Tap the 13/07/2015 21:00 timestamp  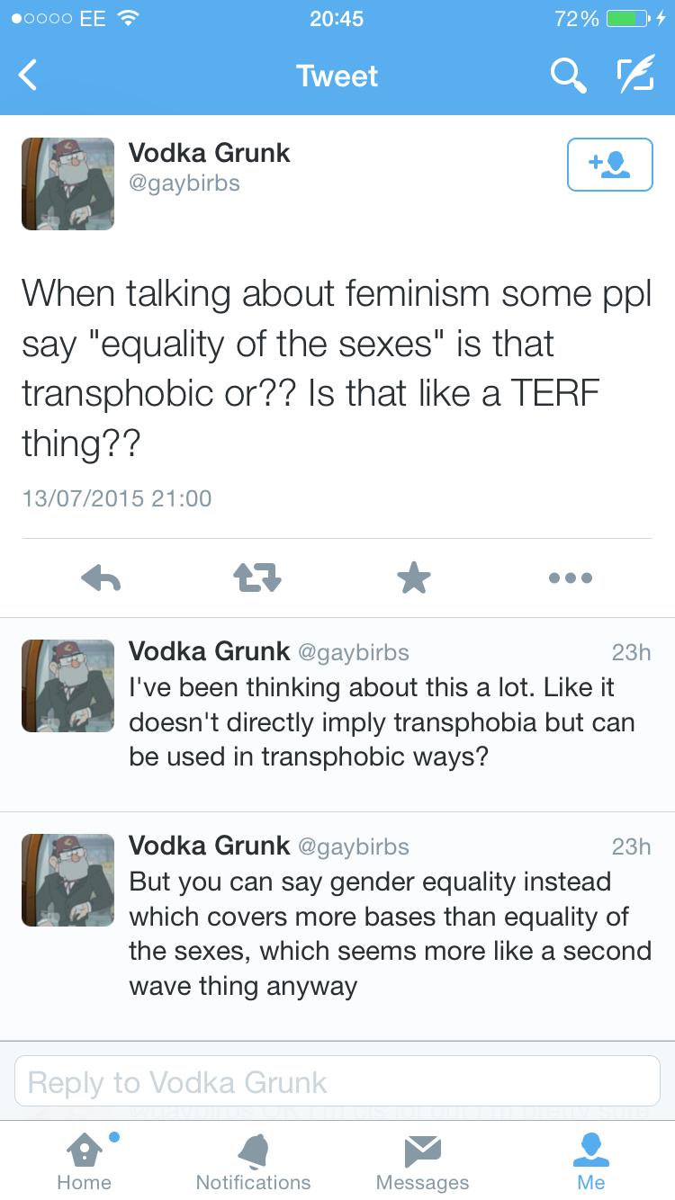(x=117, y=497)
